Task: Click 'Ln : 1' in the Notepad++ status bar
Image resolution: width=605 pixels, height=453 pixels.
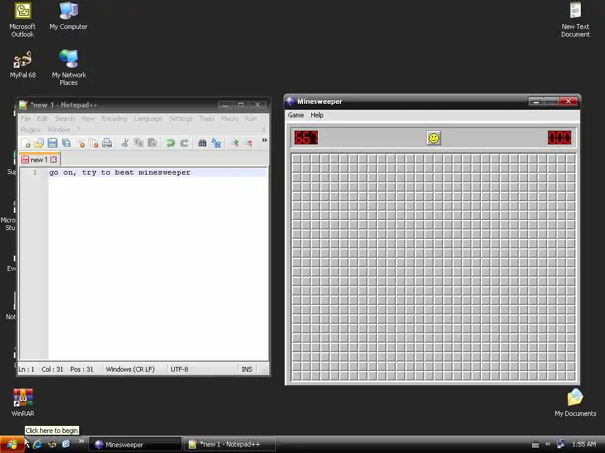Action: [x=26, y=369]
